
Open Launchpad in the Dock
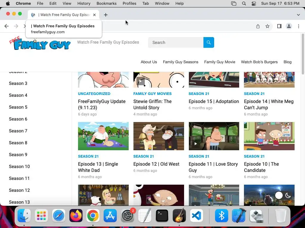pyautogui.click(x=41, y=216)
